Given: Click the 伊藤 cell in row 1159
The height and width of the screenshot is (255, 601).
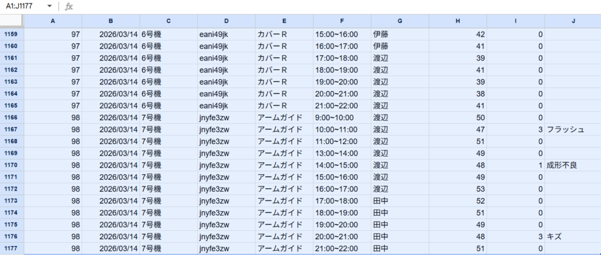Looking at the screenshot, I should [381, 34].
